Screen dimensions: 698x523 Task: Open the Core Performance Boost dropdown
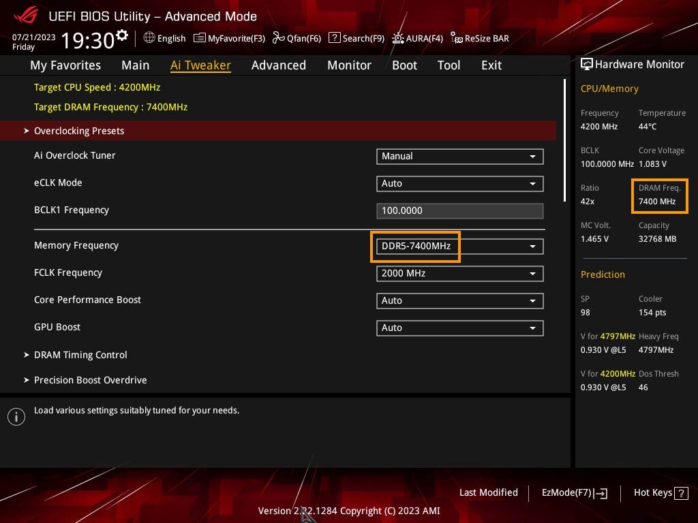coord(460,300)
